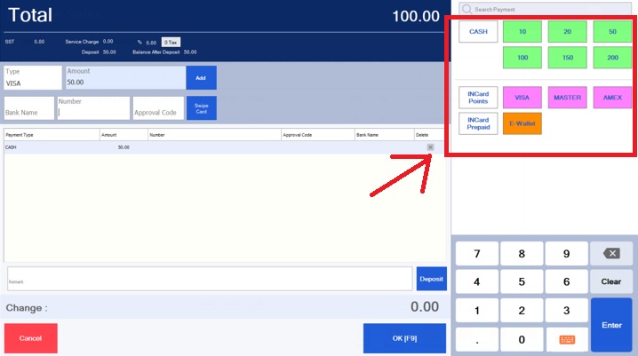This screenshot has width=638, height=356.
Task: Click into the Amount input field
Action: [x=124, y=82]
